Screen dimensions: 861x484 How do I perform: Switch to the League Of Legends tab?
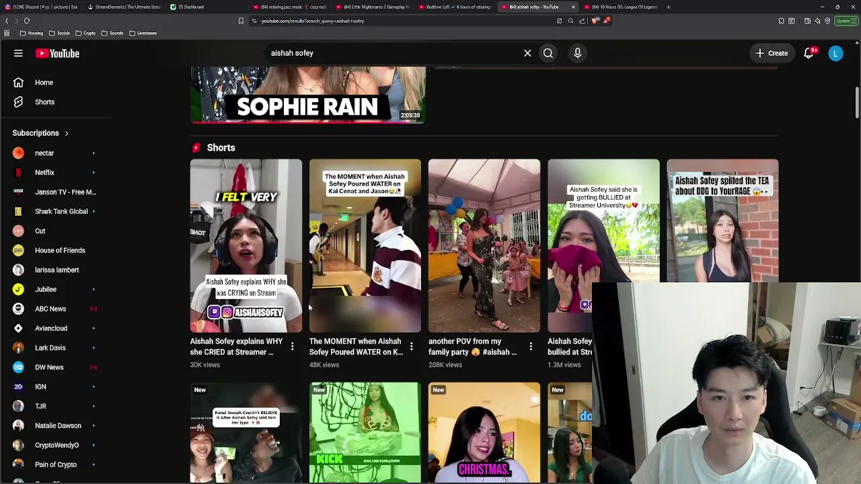coord(622,7)
